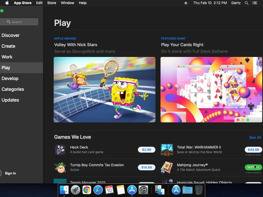Click the Total War WARHAMMER II icon

(167, 150)
